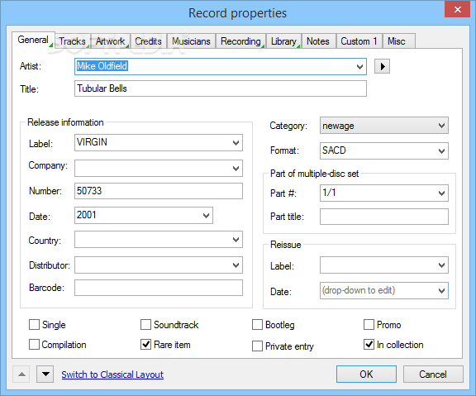This screenshot has width=476, height=396.
Task: Open the Recording tab
Action: pos(240,41)
